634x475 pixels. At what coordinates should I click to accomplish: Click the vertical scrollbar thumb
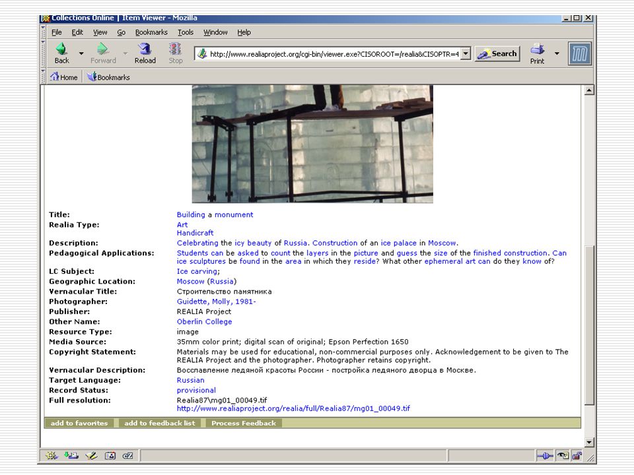(x=589, y=325)
